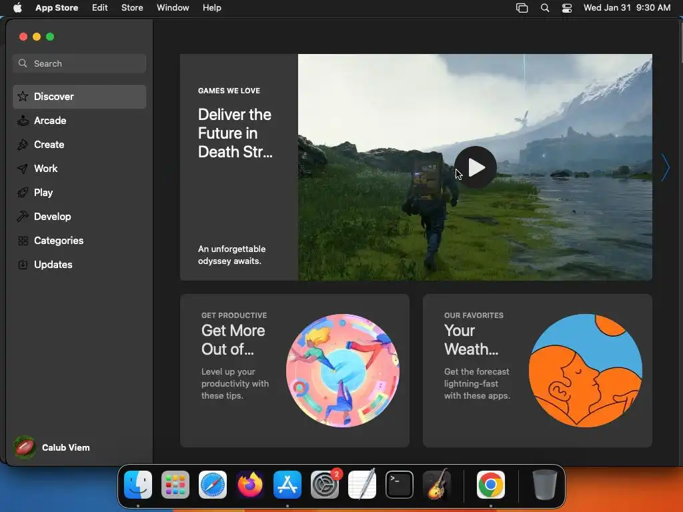Click Calub Viem account avatar
The image size is (683, 512).
coord(25,447)
